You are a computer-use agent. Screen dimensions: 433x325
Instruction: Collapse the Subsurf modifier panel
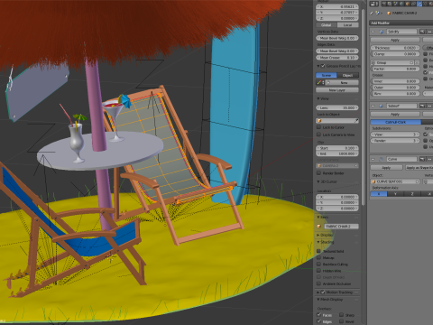pyautogui.click(x=373, y=106)
